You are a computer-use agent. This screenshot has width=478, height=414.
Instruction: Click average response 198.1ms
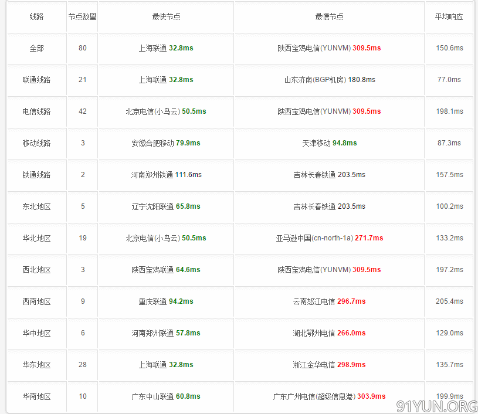450,111
